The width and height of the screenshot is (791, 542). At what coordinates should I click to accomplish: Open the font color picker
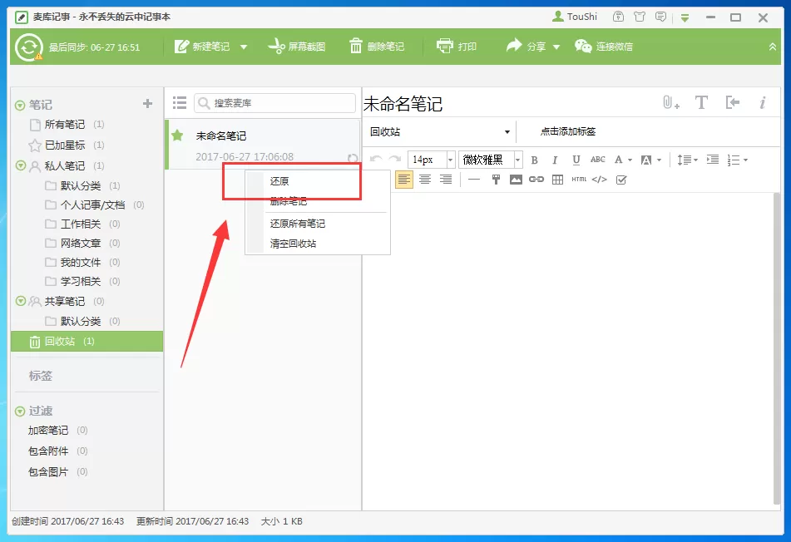pos(623,160)
